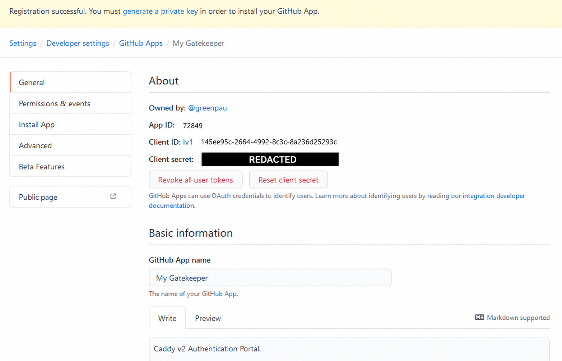The image size is (562, 361).
Task: Click the Markdown supported label
Action: click(x=518, y=318)
